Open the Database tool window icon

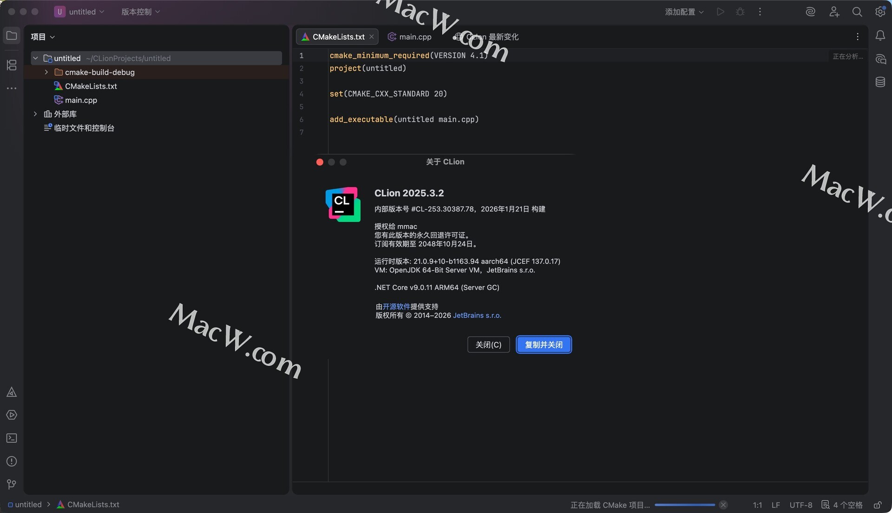880,82
